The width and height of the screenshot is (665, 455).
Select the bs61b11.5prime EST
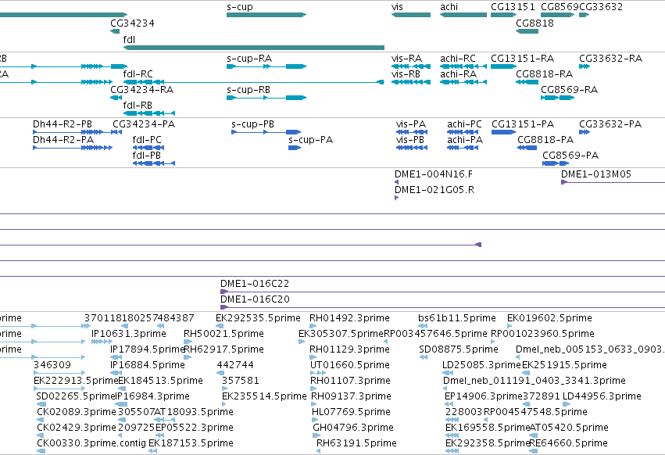pyautogui.click(x=423, y=326)
